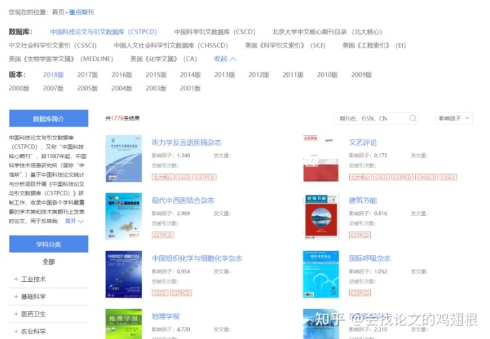Choose the 2012版 version
The image size is (490, 339).
(259, 75)
